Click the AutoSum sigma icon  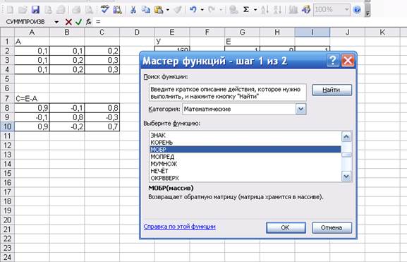[246, 10]
